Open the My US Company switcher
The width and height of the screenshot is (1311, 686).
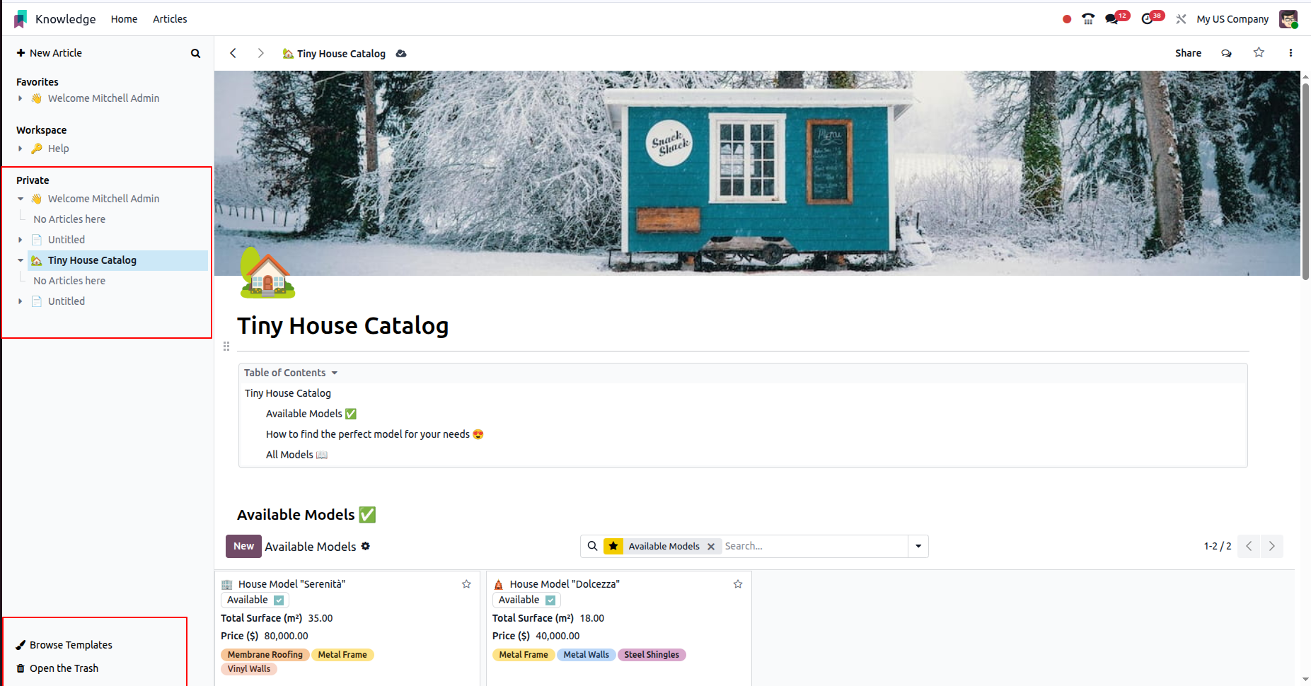1232,19
